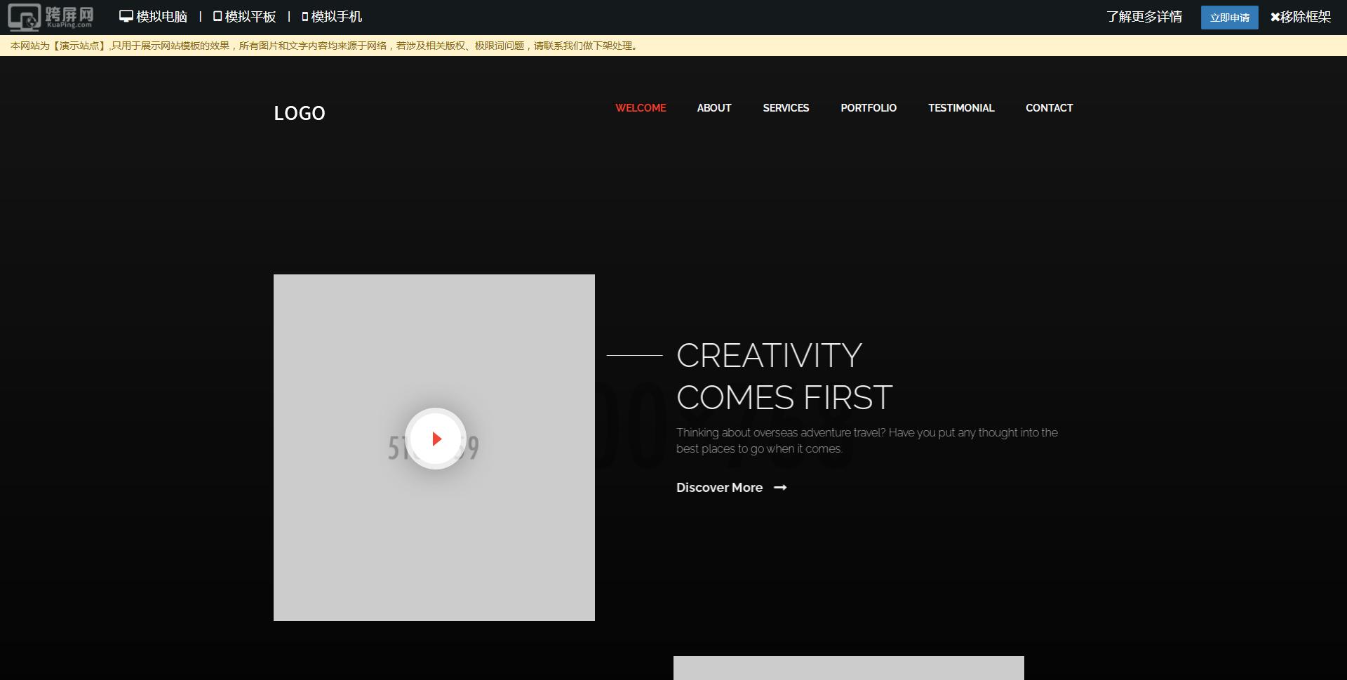Open the 了解更多详情 link
Viewport: 1347px width, 680px height.
click(1144, 17)
